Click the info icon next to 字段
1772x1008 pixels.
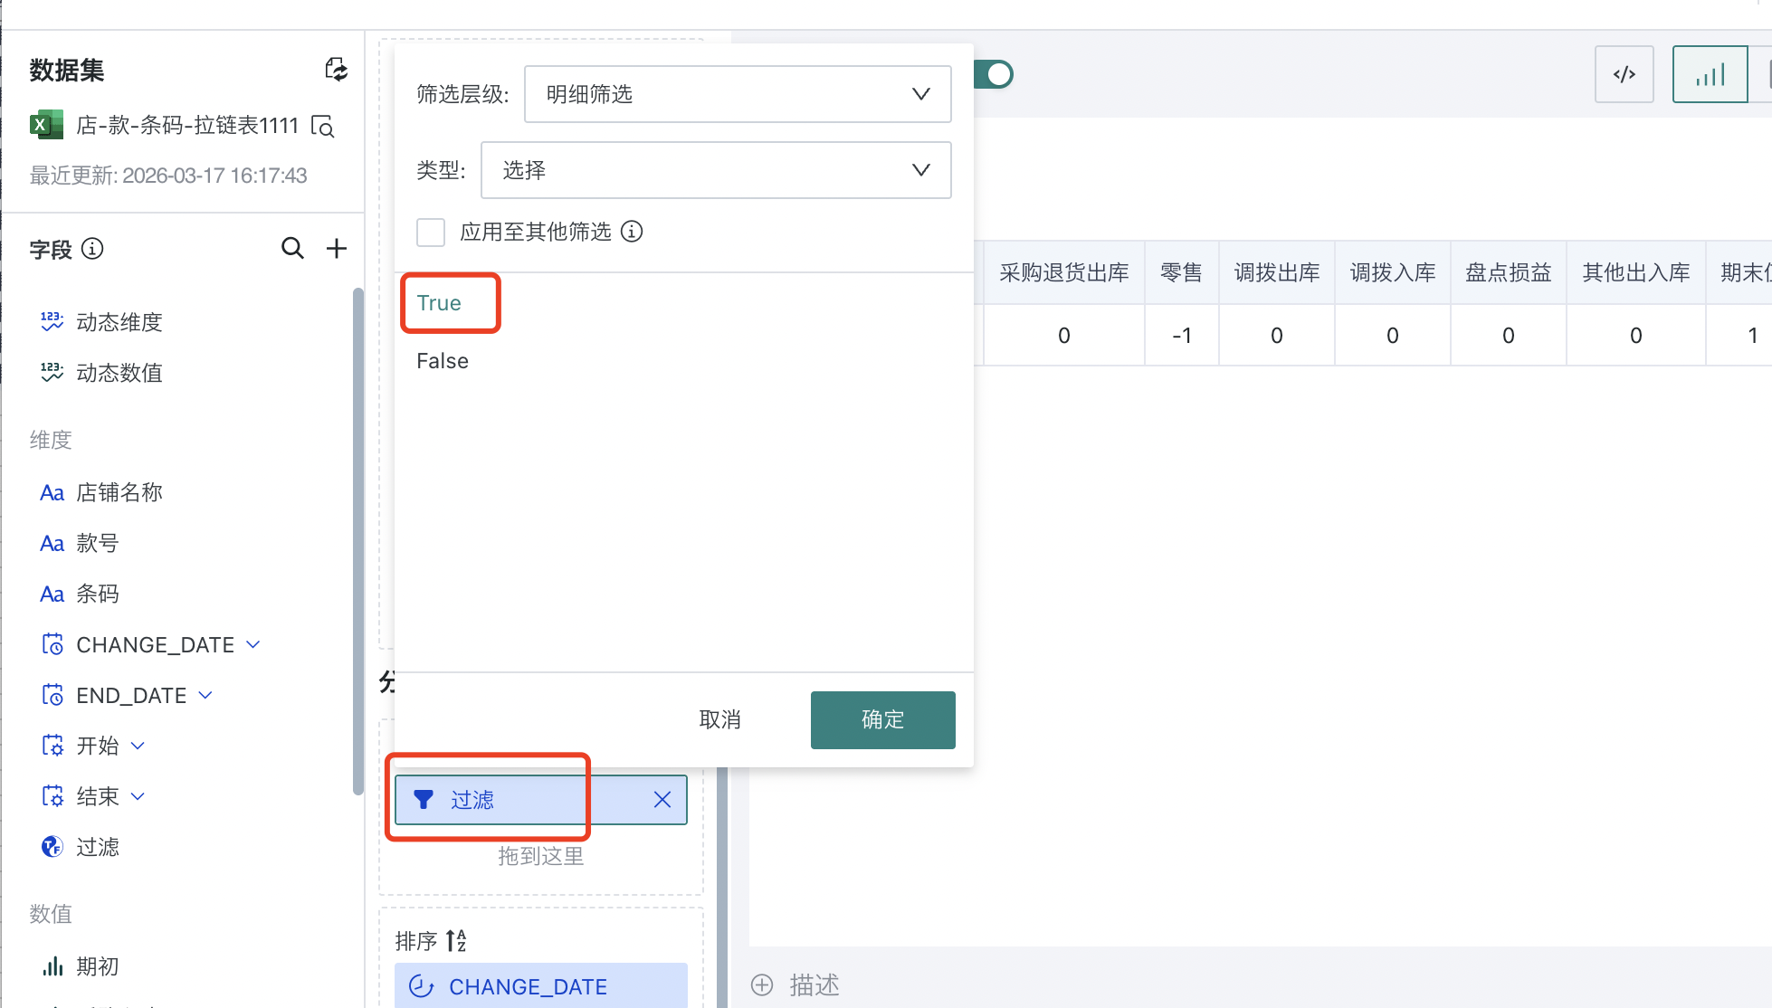point(92,248)
